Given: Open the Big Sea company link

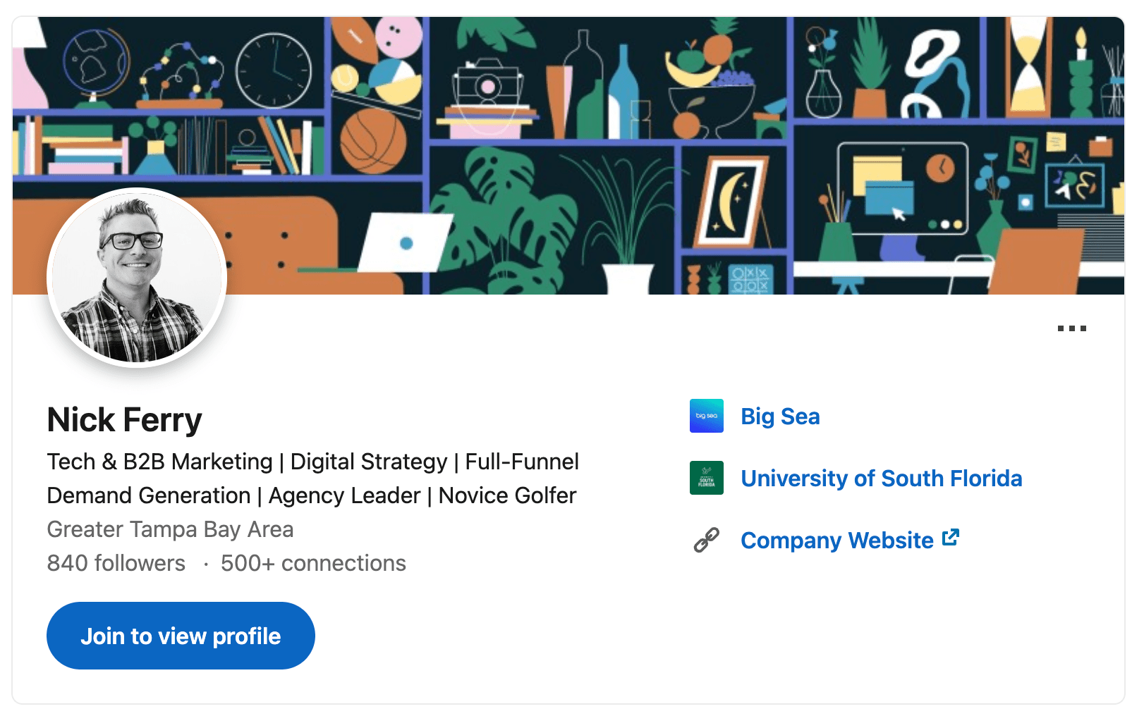Looking at the screenshot, I should pos(780,416).
